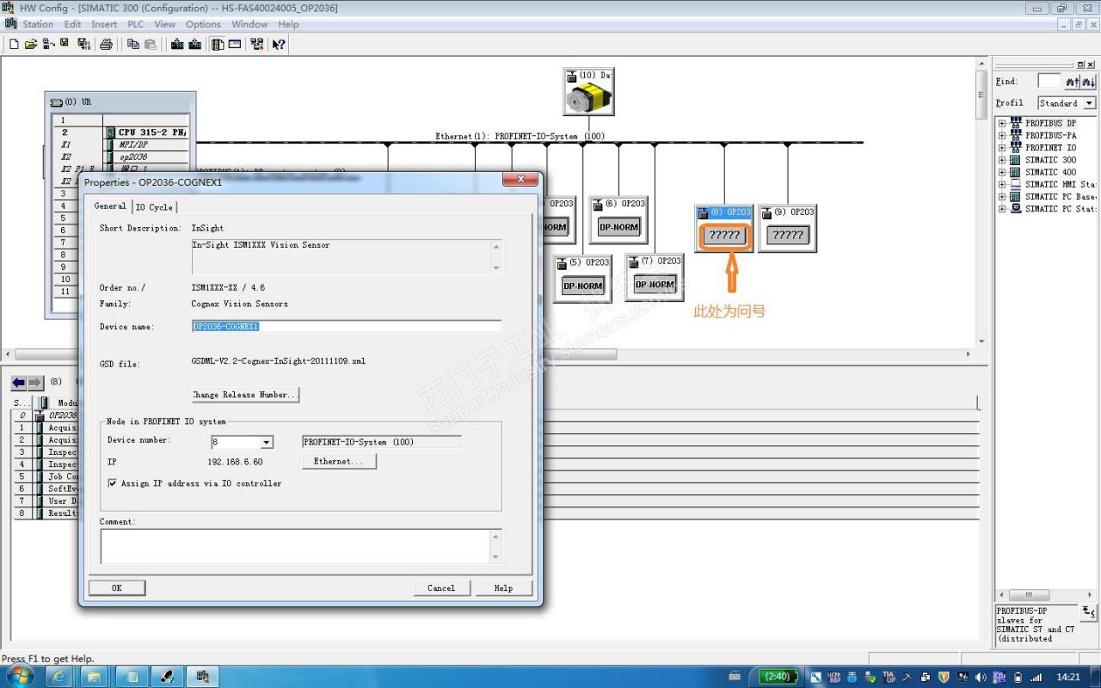1101x688 pixels.
Task: Expand the PROFINET IO catalog node
Action: point(1001,148)
